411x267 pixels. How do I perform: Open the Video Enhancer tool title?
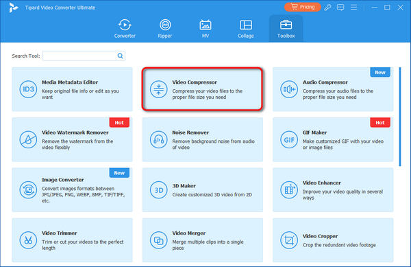[322, 183]
